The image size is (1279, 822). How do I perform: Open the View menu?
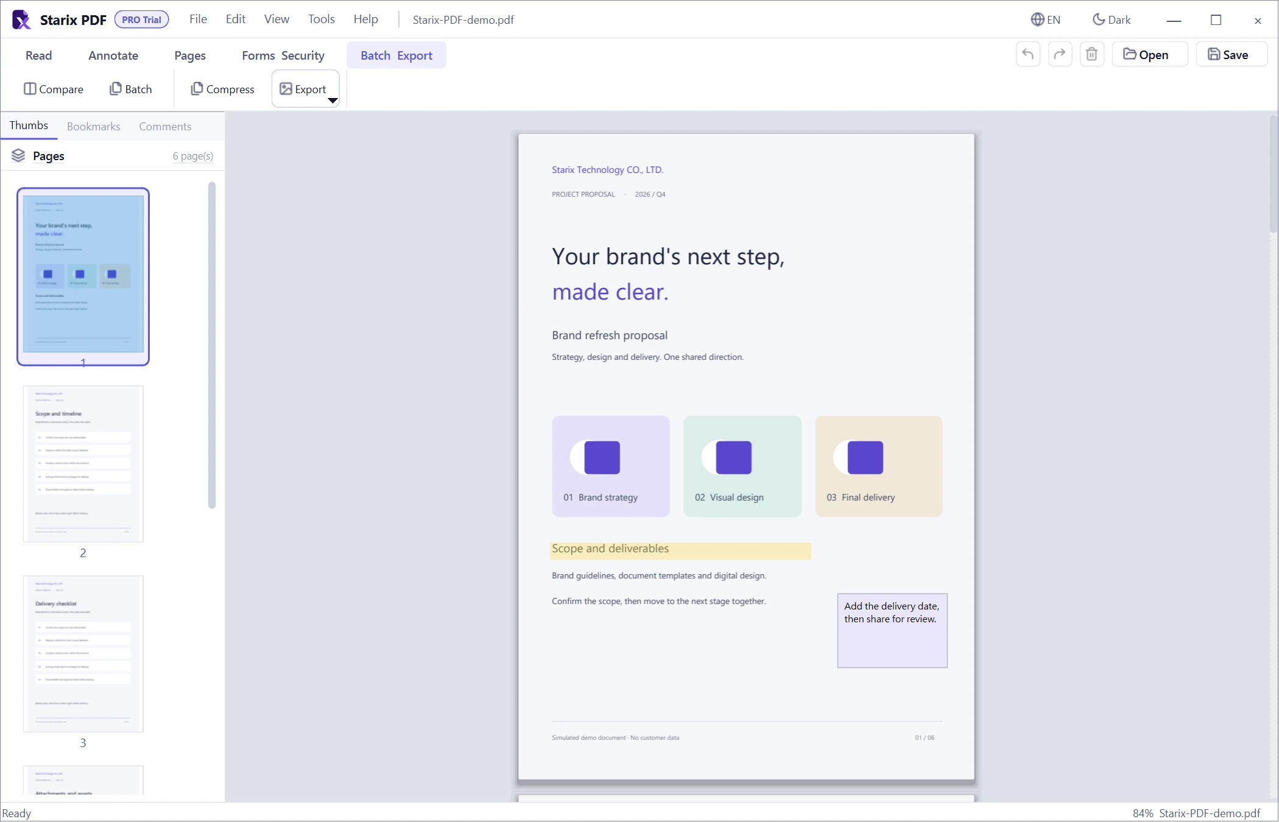click(x=277, y=19)
